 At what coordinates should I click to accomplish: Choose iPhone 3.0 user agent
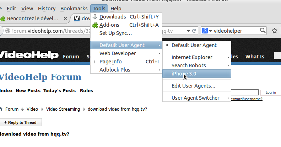[x=184, y=74]
